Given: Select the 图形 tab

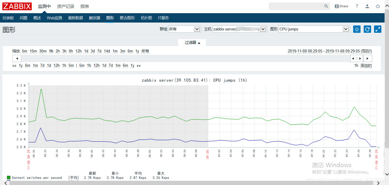Looking at the screenshot, I should tap(110, 18).
